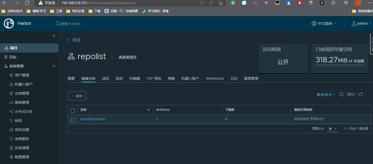The image size is (373, 164).
Task: Select 项目 in the sidebar
Action: coord(29,48)
